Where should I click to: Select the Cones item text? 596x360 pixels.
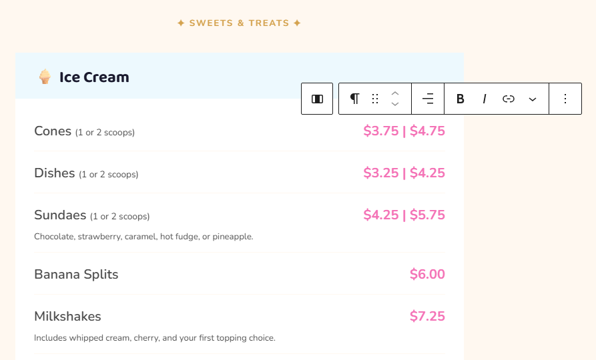pyautogui.click(x=53, y=131)
